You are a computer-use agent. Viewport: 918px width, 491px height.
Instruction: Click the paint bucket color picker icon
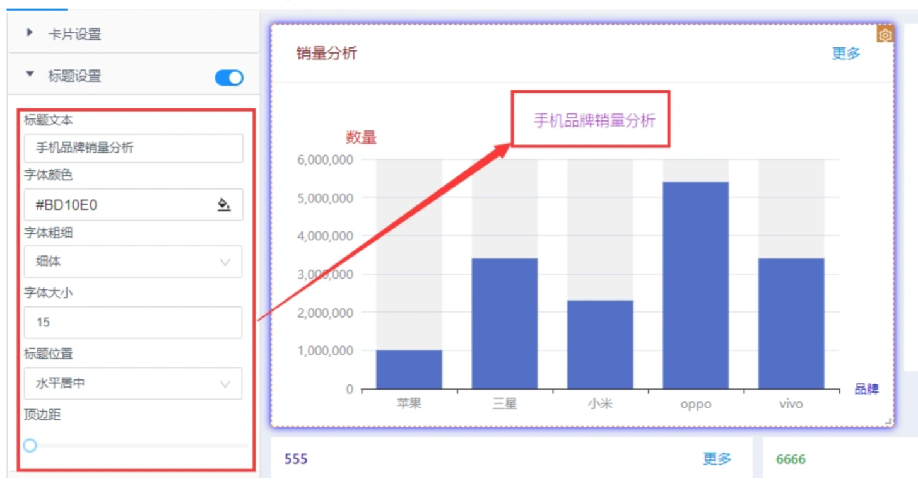click(x=224, y=204)
